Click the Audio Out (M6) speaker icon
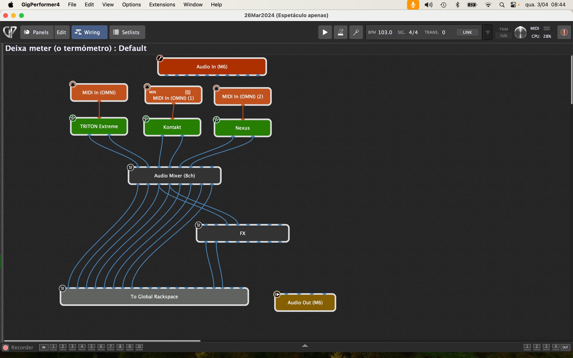 coord(277,295)
